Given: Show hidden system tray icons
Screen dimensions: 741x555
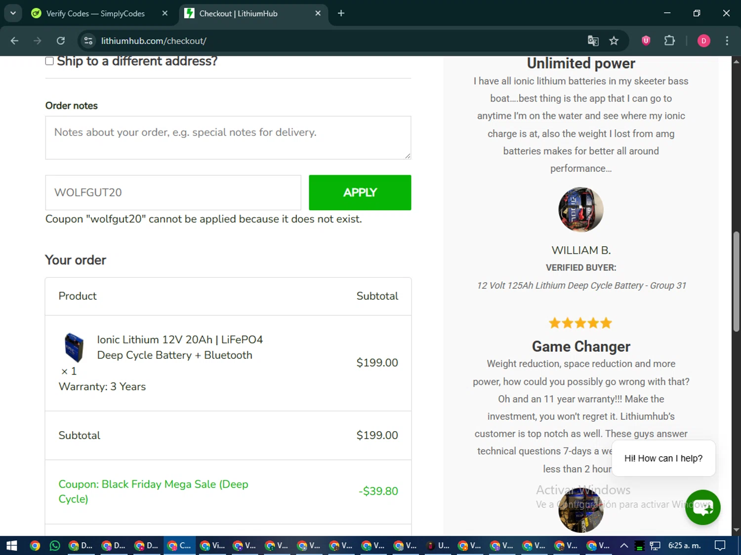Looking at the screenshot, I should click(x=624, y=546).
